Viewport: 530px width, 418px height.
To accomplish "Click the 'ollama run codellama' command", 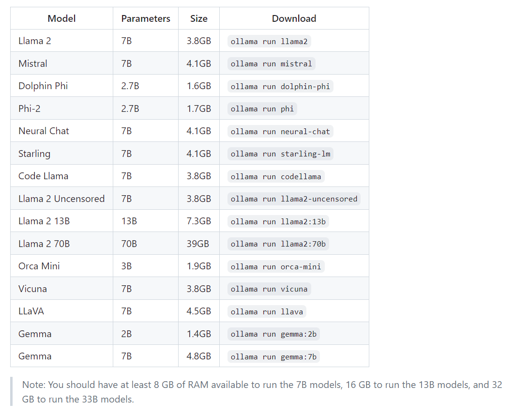I will (x=276, y=176).
